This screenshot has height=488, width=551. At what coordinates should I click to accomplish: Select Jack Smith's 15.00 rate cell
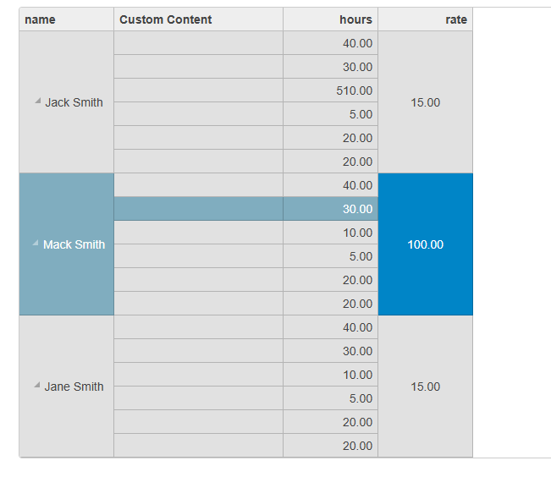[426, 102]
